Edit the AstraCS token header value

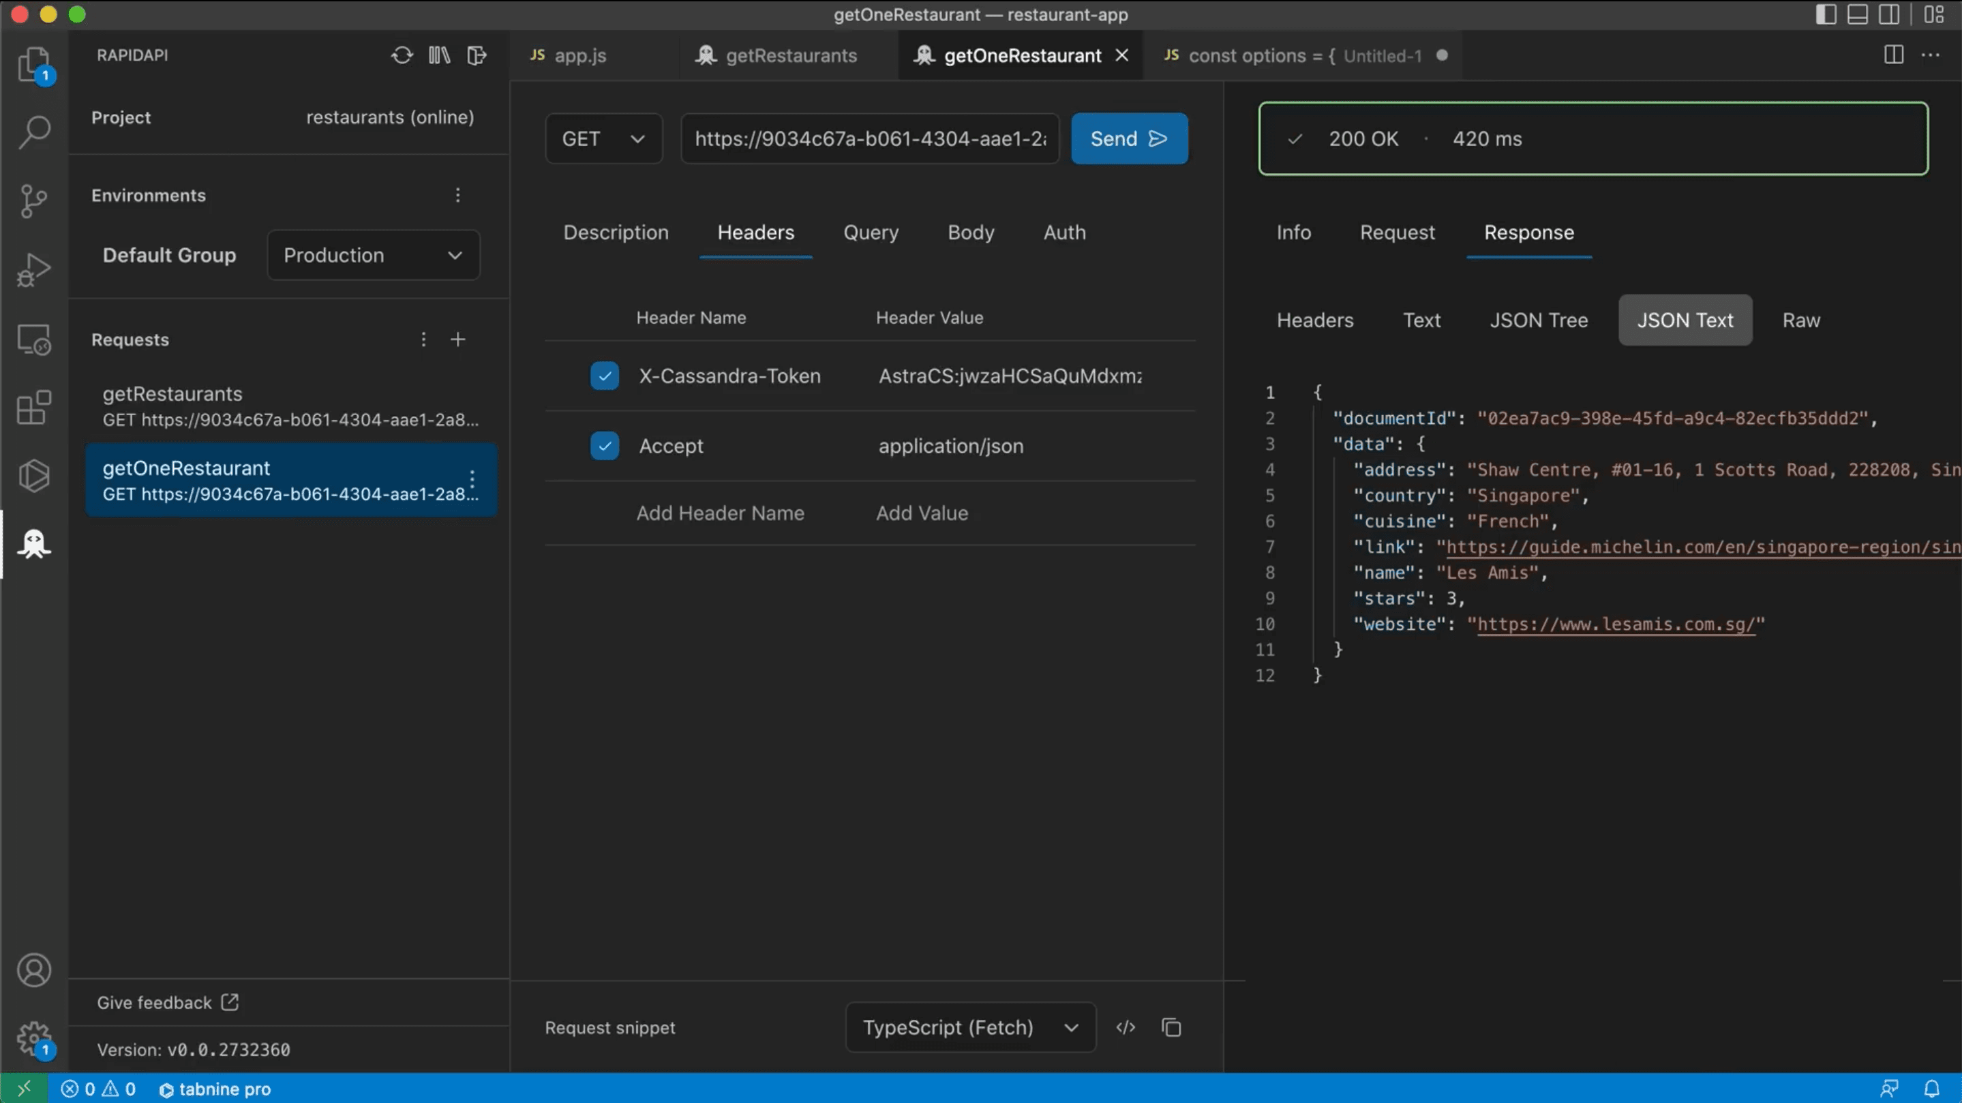tap(1011, 376)
